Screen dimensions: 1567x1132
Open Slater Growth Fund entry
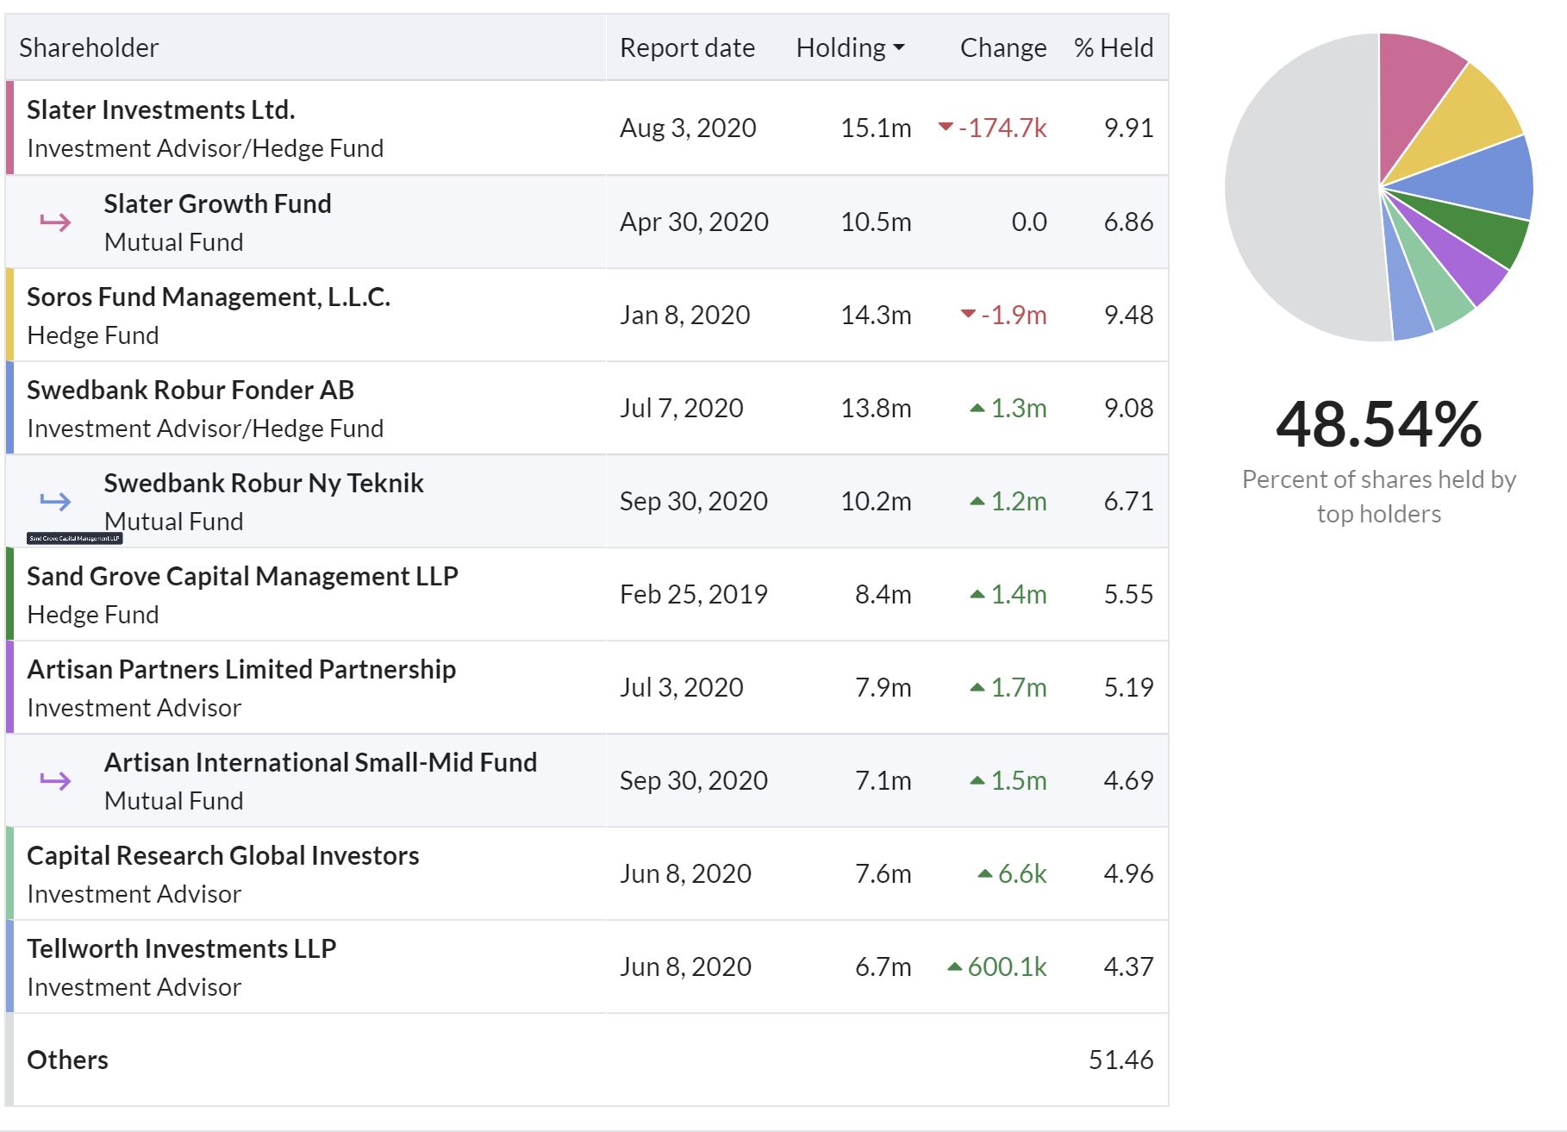point(217,203)
